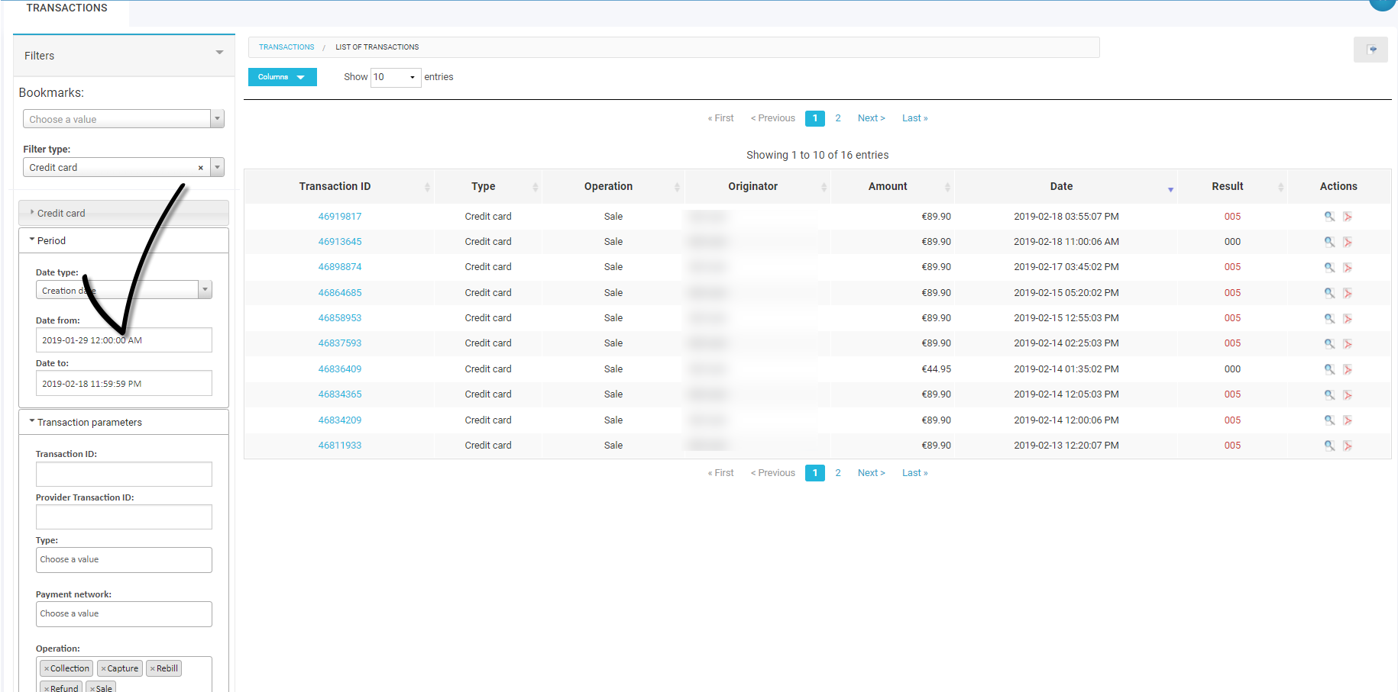Export icon for transaction 46858953
Viewport: 1398px width, 692px height.
1348,318
